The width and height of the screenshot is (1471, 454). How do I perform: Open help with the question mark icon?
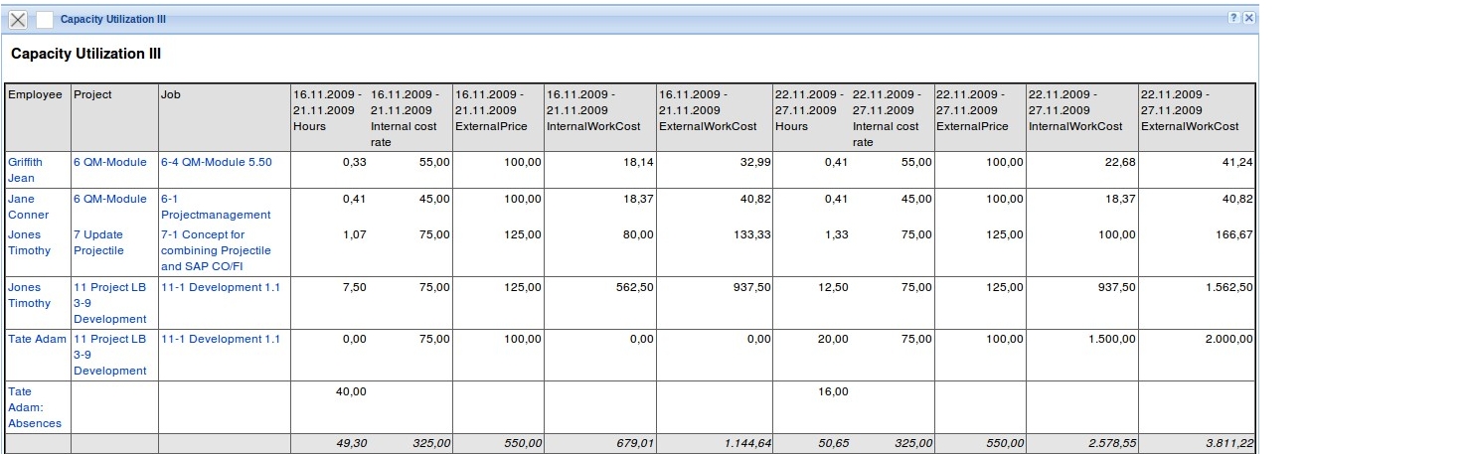pyautogui.click(x=1233, y=19)
